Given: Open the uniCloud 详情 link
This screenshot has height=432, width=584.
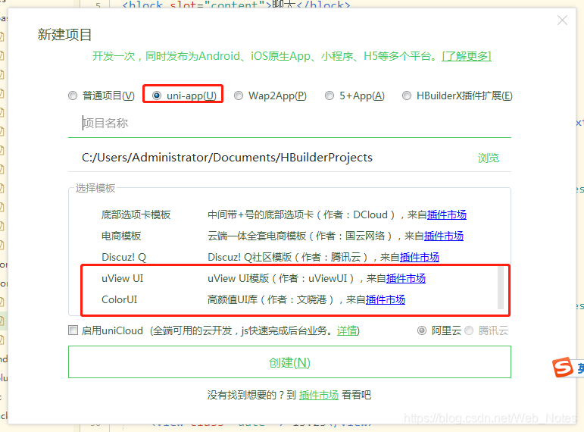Looking at the screenshot, I should coord(347,330).
